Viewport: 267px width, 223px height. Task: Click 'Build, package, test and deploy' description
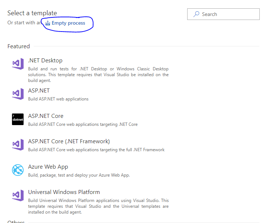click(x=79, y=175)
